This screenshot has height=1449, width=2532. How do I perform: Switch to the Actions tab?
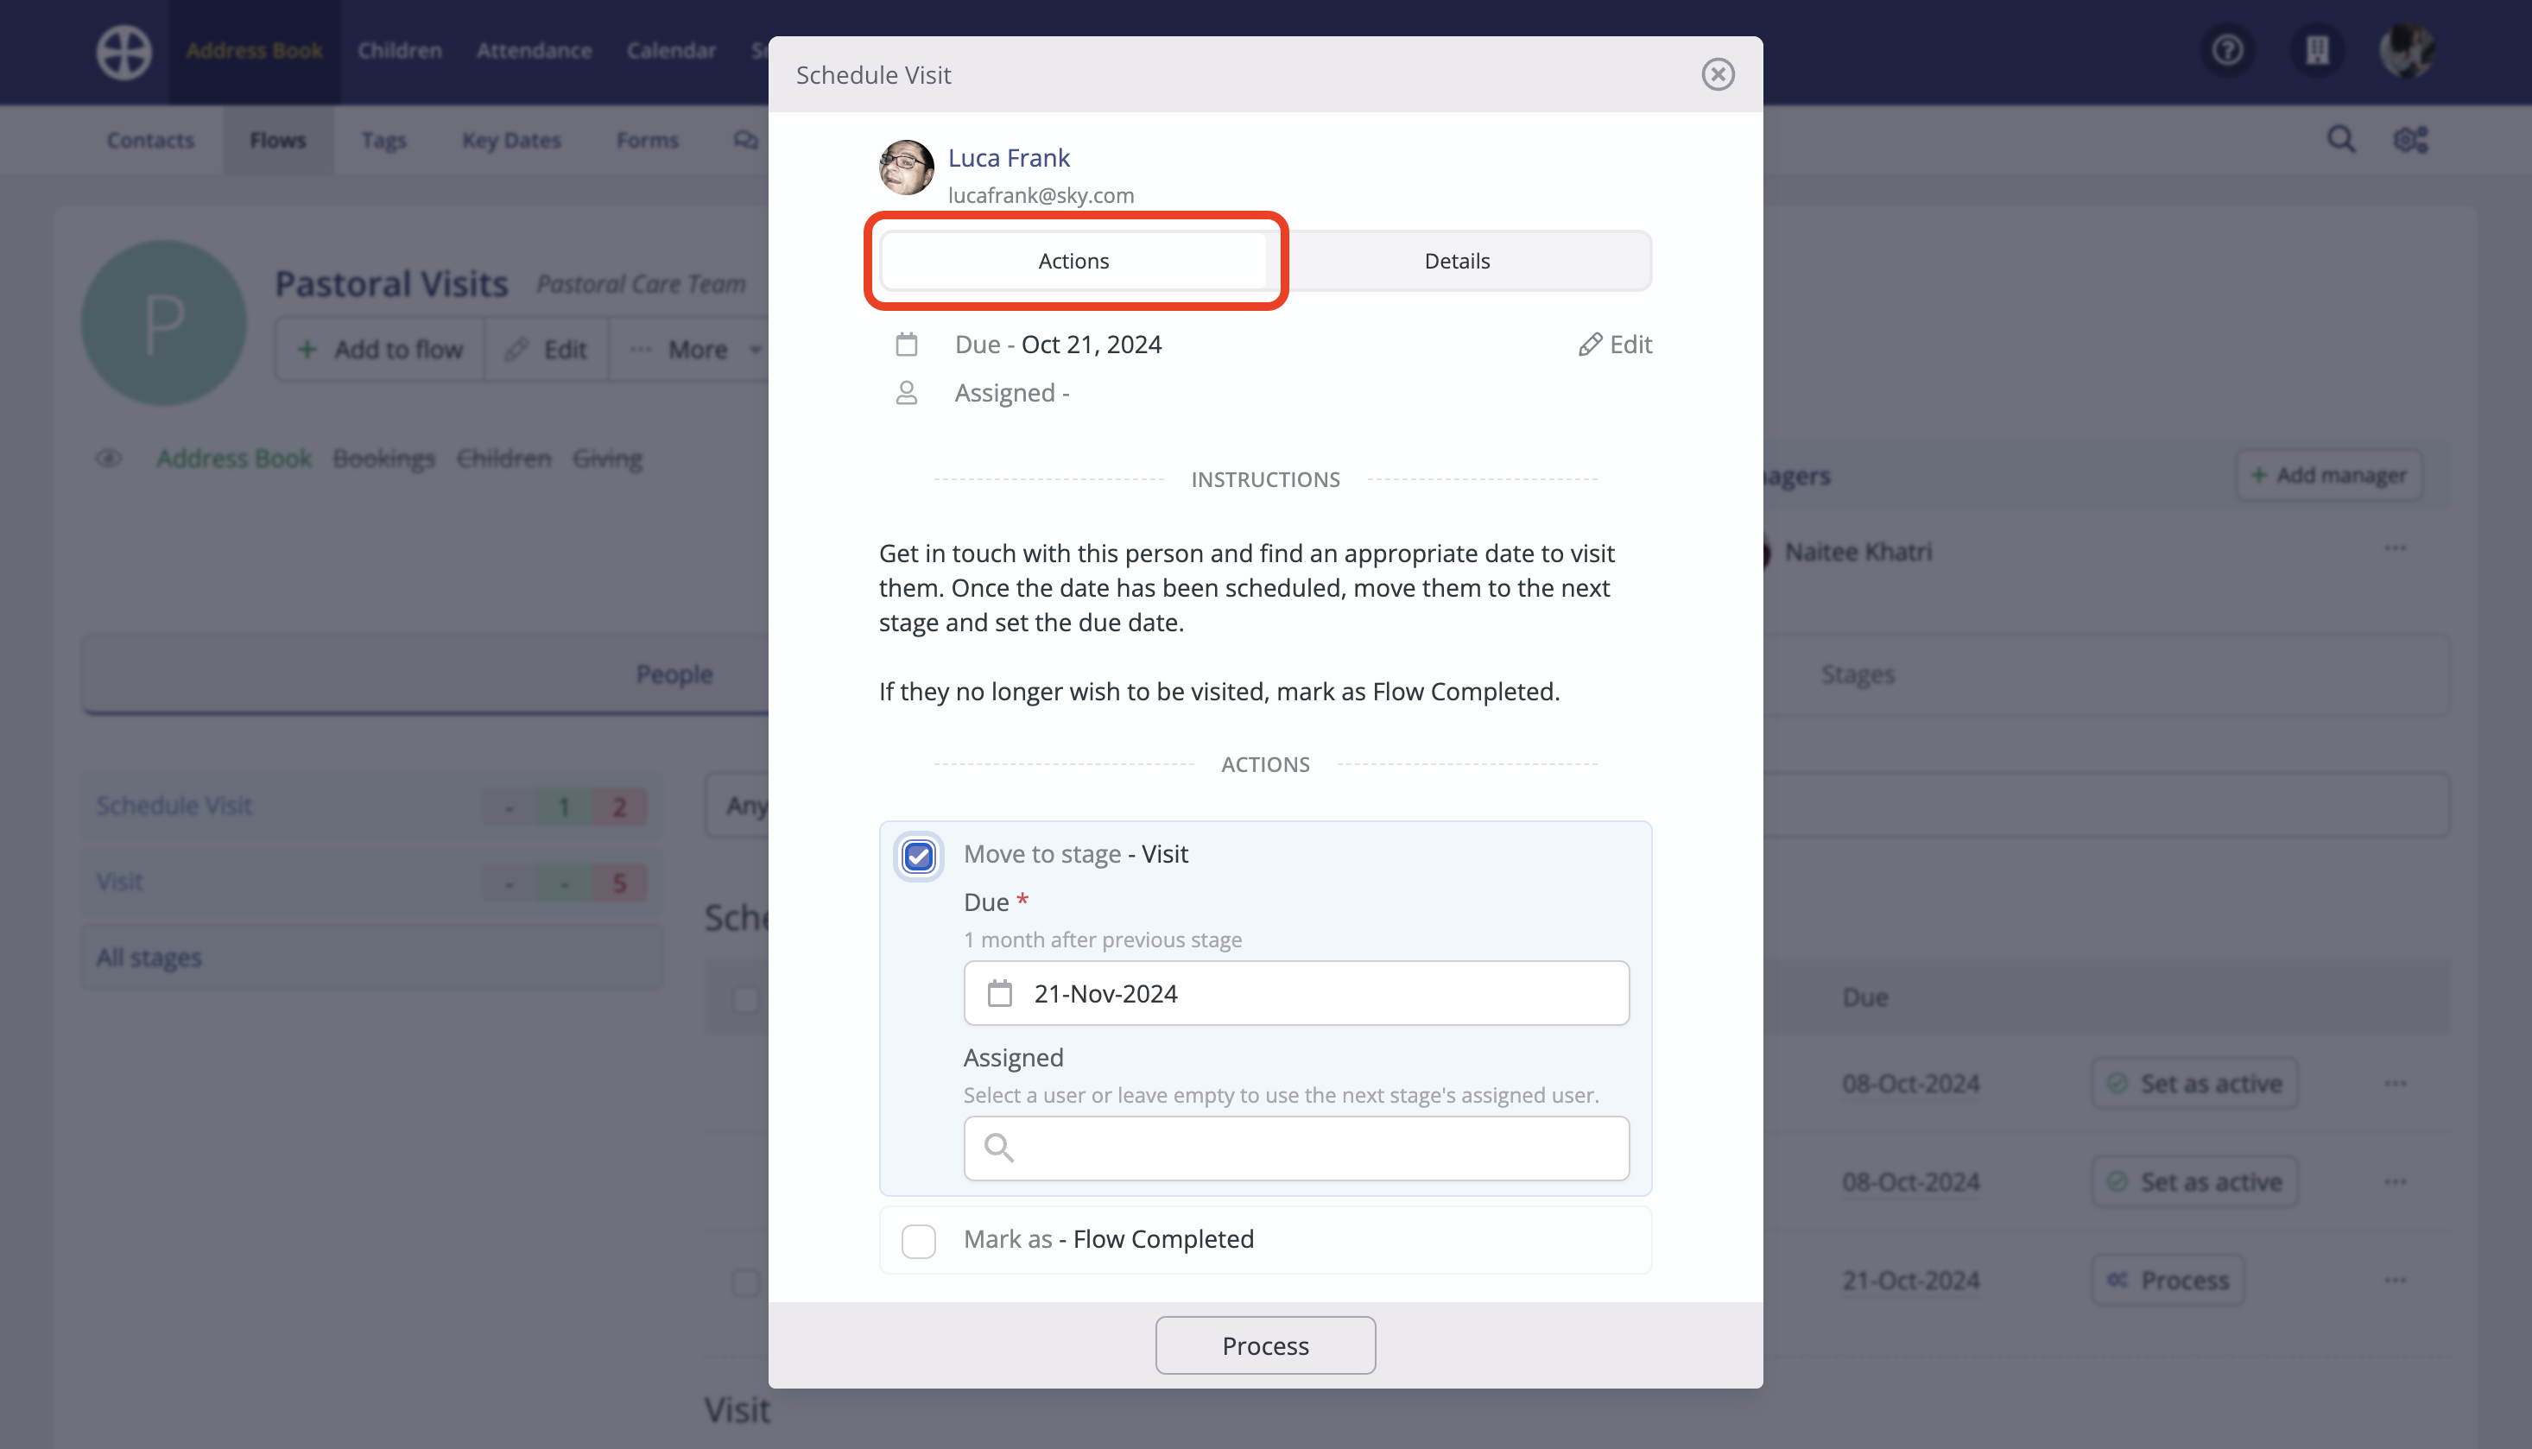point(1073,261)
